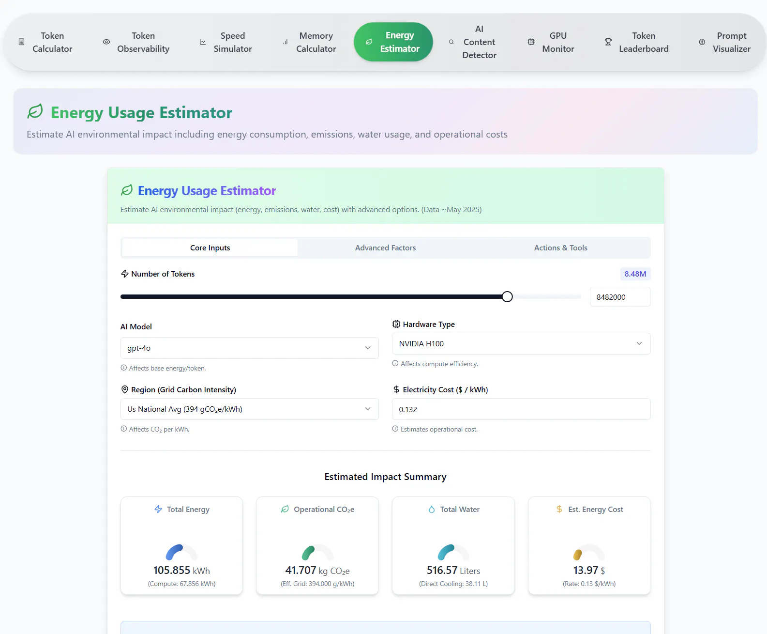The width and height of the screenshot is (767, 634).
Task: Click the lightning icon on Total Energy card
Action: pos(158,509)
